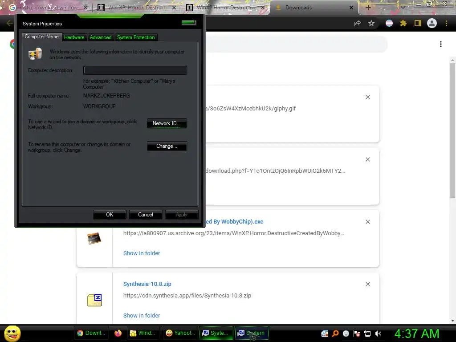Click the Change... button

pos(167,146)
